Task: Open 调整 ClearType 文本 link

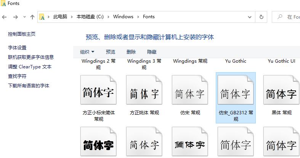Action: [x=30, y=67]
